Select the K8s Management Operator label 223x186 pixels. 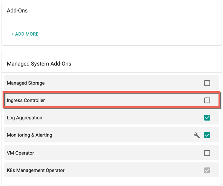coord(36,170)
